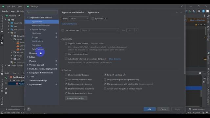
Task: Click the OK button
Action: (x=150, y=109)
